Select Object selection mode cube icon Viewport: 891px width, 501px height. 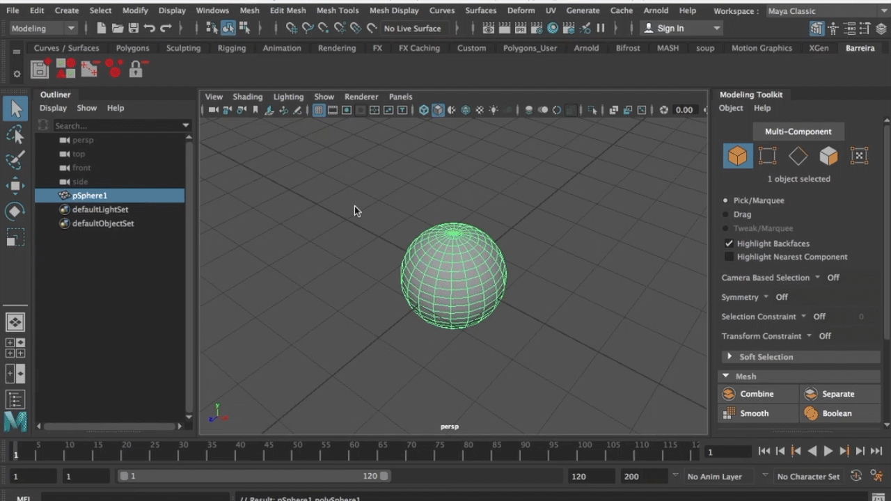(x=738, y=156)
